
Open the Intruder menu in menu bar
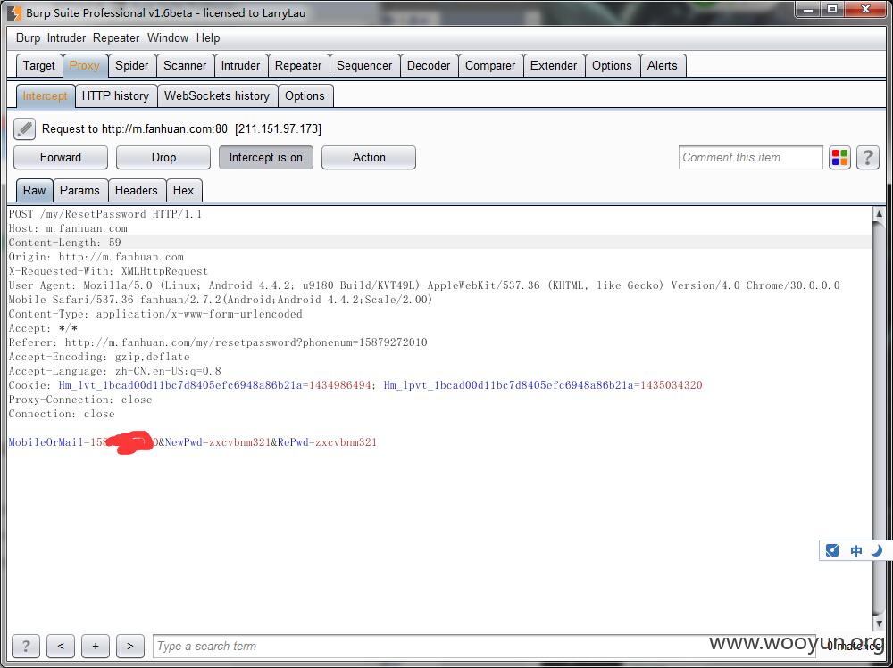66,38
